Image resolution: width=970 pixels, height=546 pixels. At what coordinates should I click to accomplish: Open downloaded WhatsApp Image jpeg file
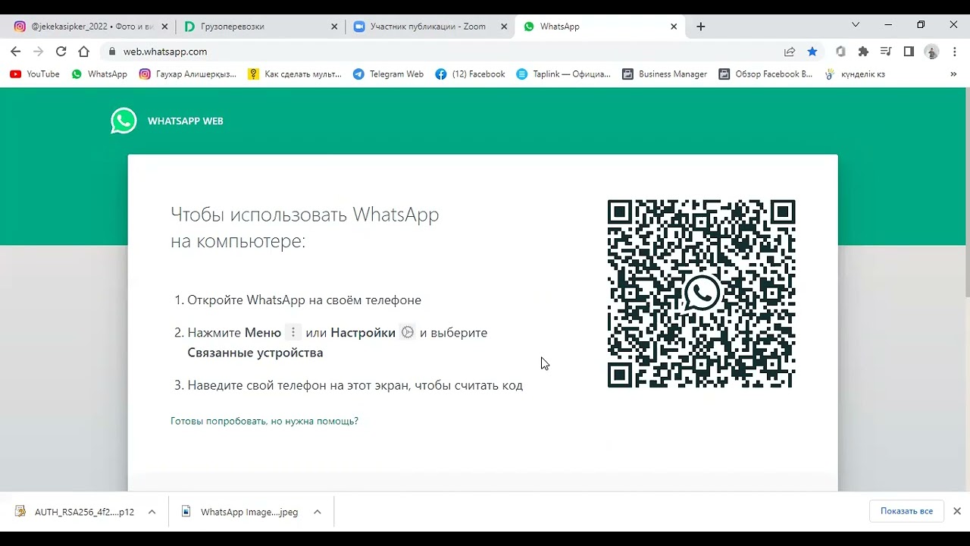241,512
